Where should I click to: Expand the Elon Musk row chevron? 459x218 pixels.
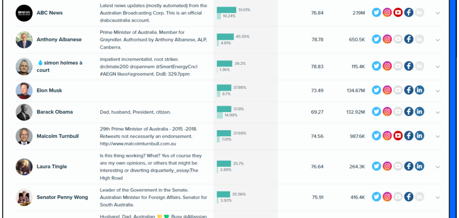[x=438, y=90]
